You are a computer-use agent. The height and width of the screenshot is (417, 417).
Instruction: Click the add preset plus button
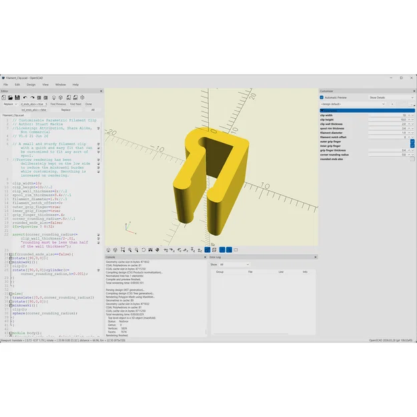pos(392,104)
